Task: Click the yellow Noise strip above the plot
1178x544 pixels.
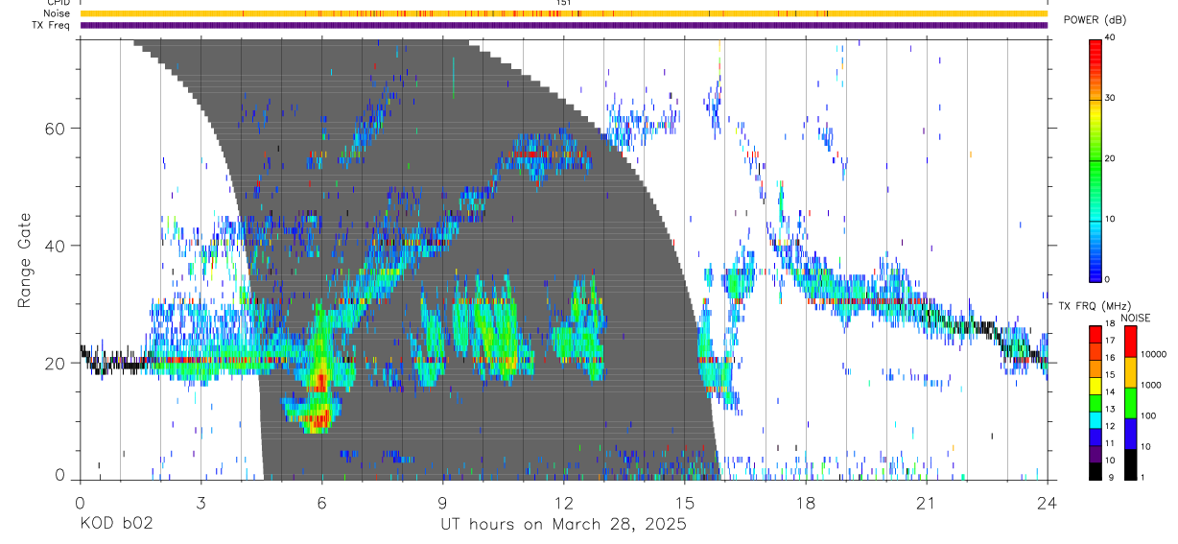Action: tap(563, 13)
